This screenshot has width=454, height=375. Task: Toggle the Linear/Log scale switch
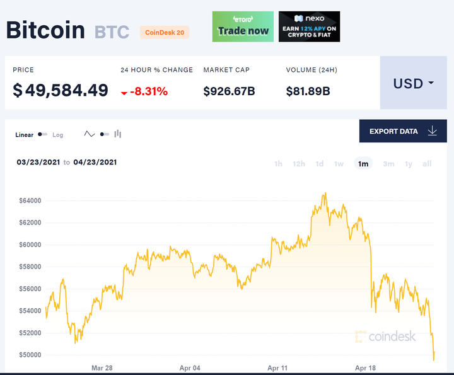coord(43,134)
